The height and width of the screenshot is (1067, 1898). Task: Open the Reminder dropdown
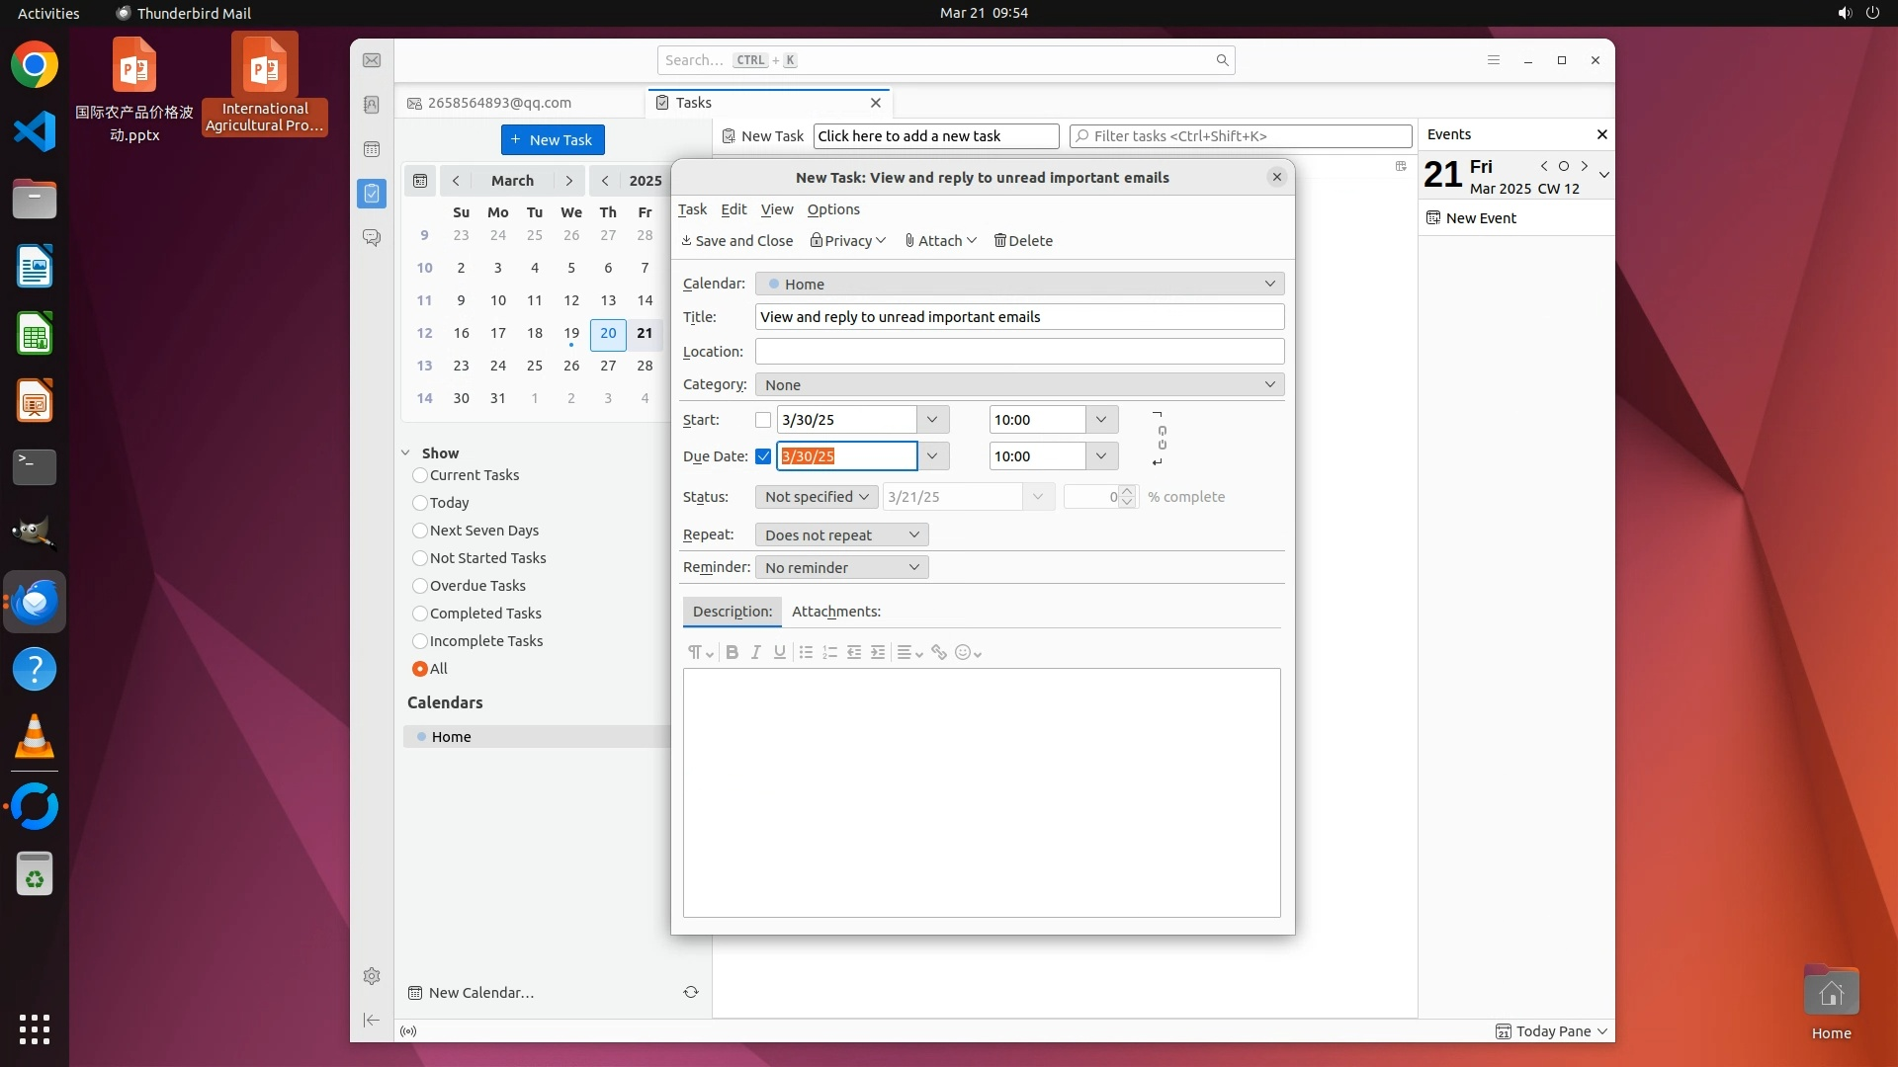click(841, 567)
